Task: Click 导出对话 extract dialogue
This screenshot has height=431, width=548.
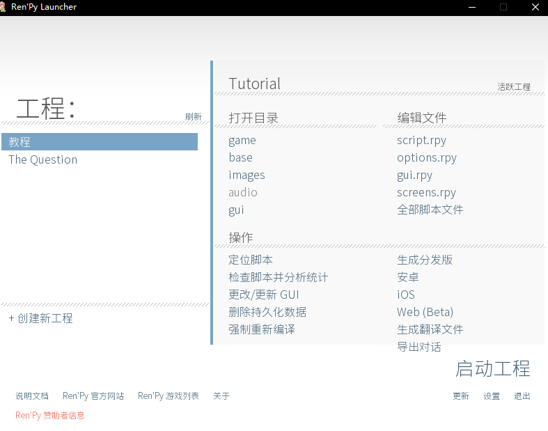Action: [419, 347]
